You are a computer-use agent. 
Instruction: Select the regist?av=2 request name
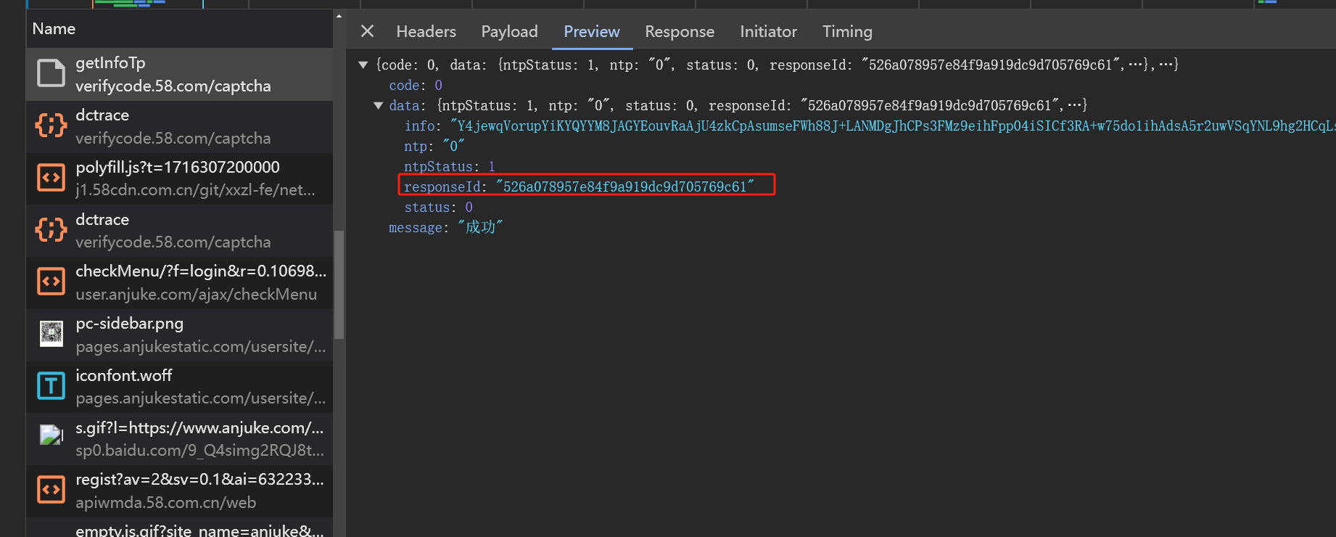199,479
